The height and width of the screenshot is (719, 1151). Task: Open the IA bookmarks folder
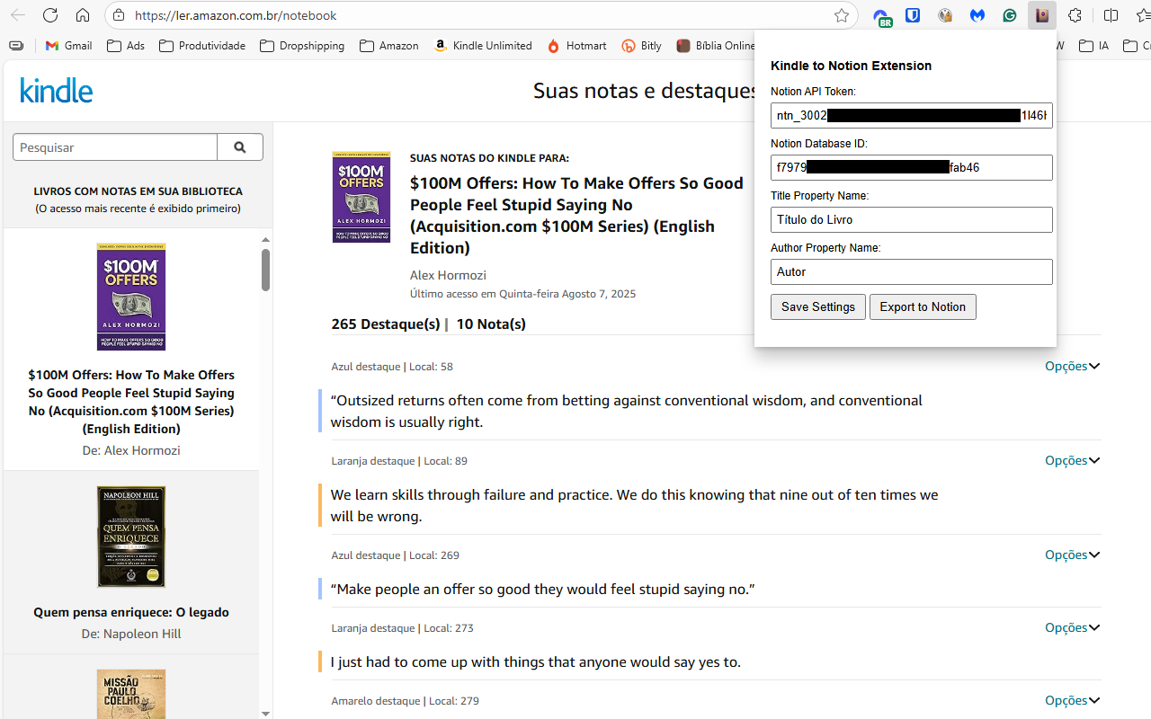point(1094,46)
